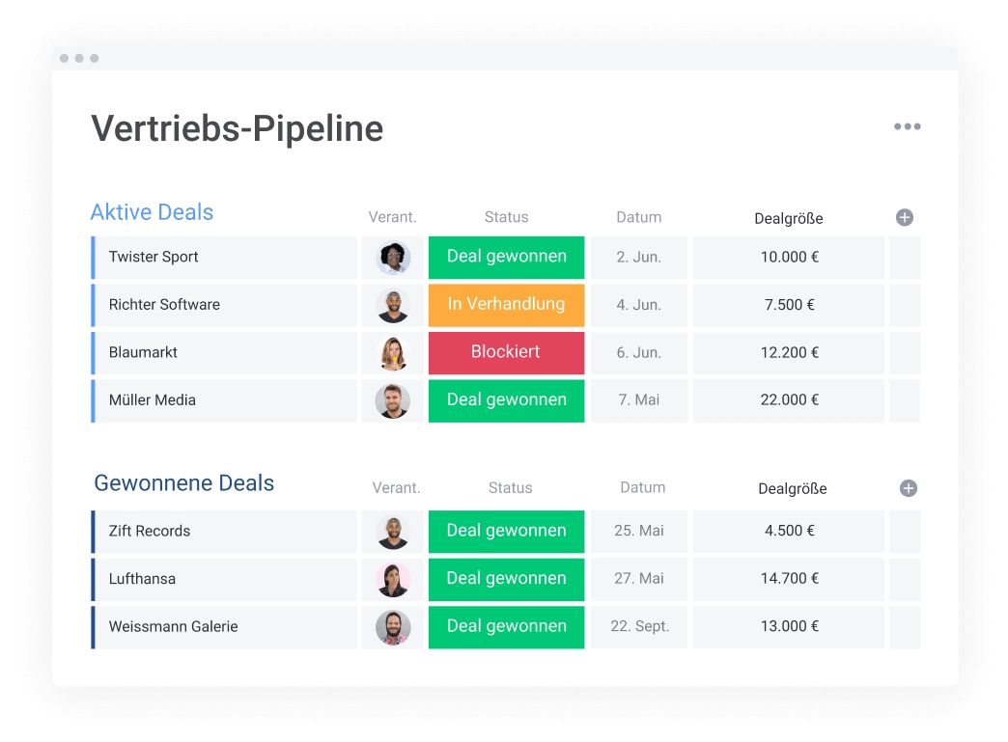Add a column to Aktive Deals group

tap(904, 217)
